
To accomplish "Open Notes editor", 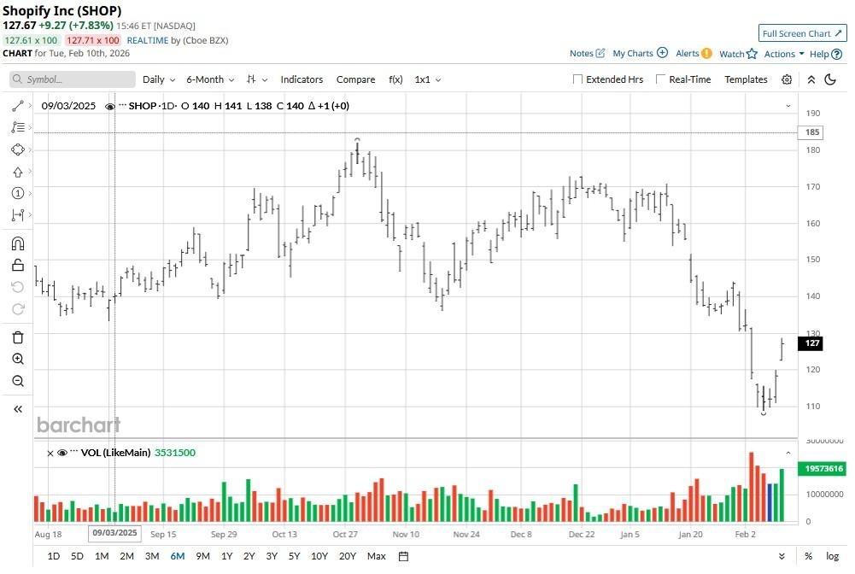I will 588,54.
